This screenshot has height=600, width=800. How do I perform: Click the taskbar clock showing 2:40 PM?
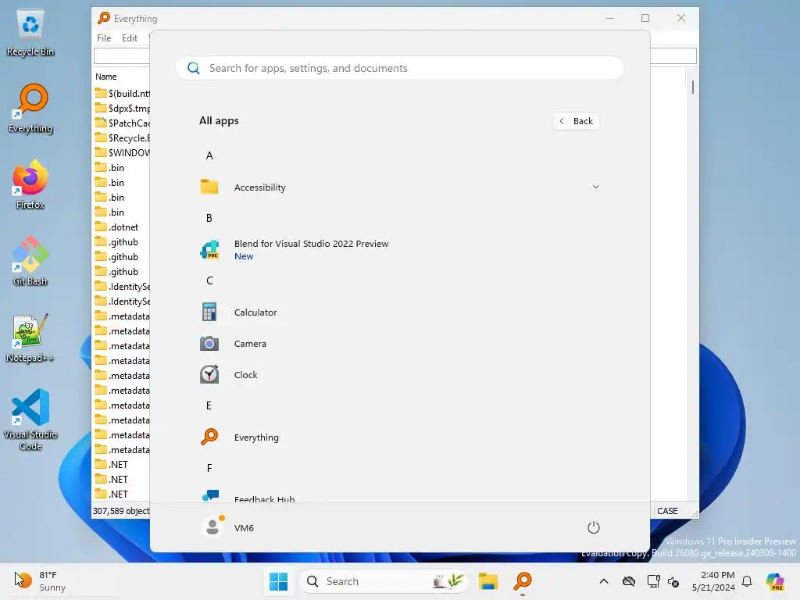(x=713, y=581)
